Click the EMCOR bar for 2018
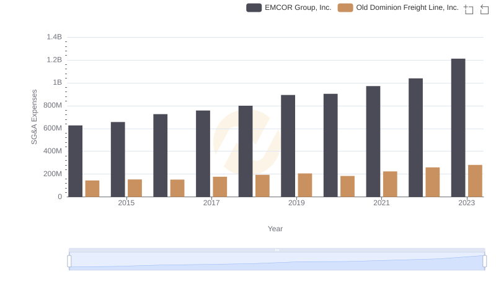 pos(246,151)
